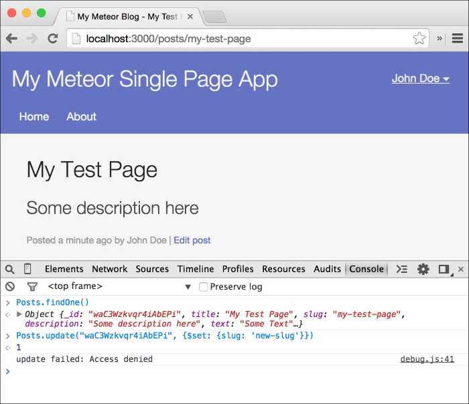469x404 pixels.
Task: Switch to the Timeline panel tab
Action: point(196,269)
